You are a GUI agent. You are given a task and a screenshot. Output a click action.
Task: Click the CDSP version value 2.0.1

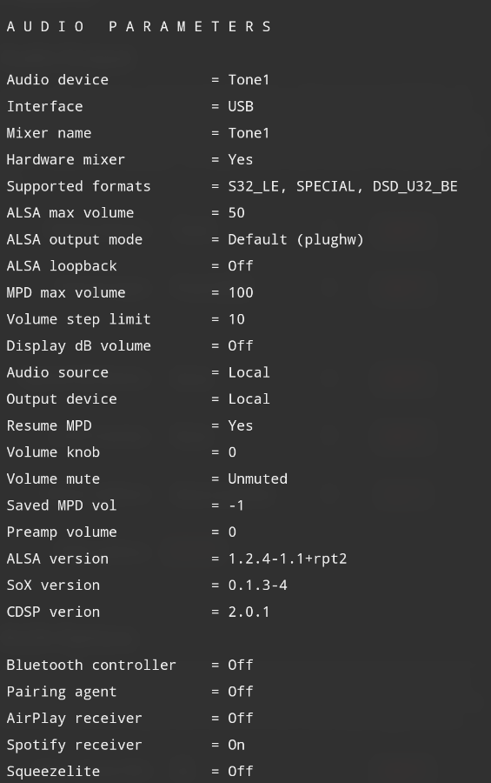coord(249,612)
